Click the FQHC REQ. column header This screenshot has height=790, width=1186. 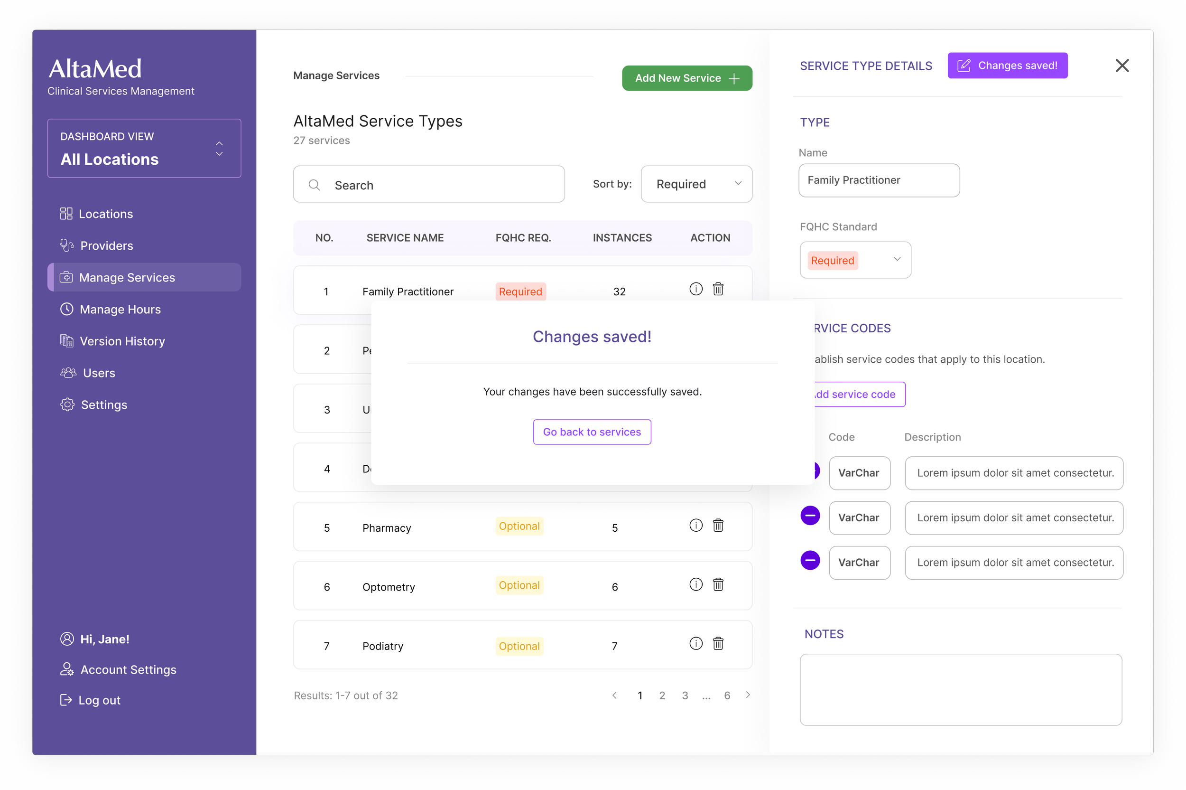tap(523, 238)
